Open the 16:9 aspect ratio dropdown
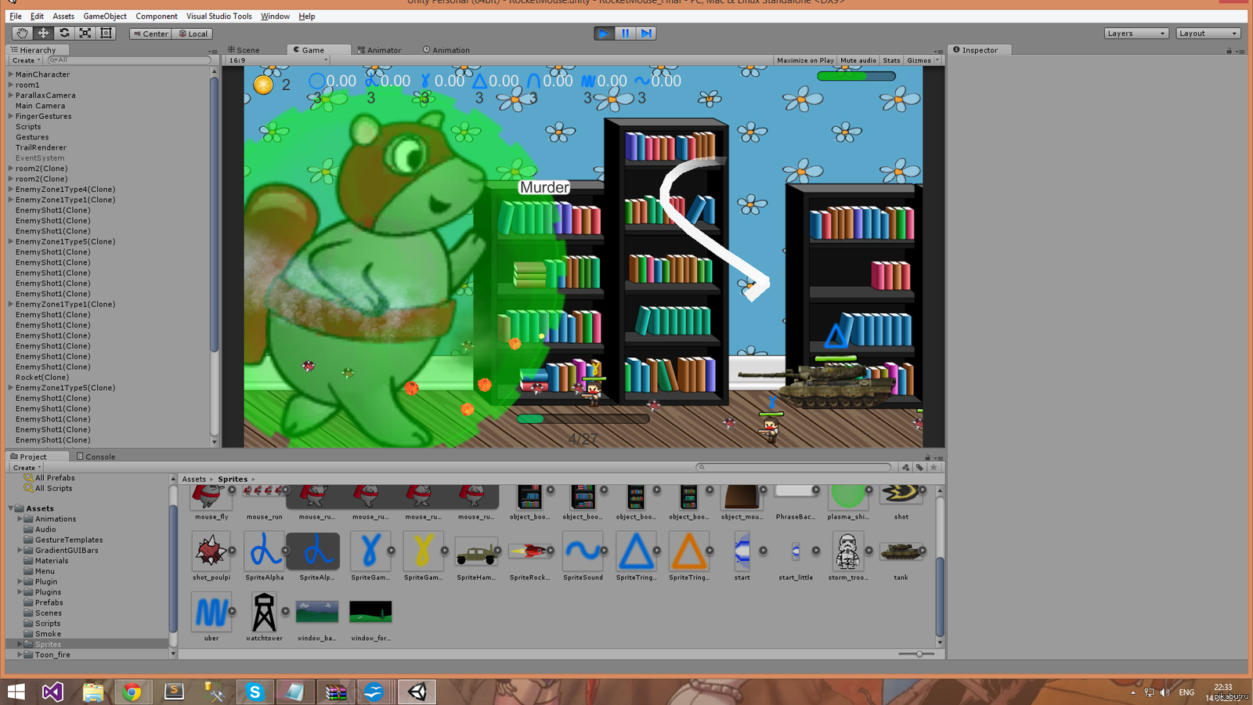The height and width of the screenshot is (705, 1253). coord(278,60)
